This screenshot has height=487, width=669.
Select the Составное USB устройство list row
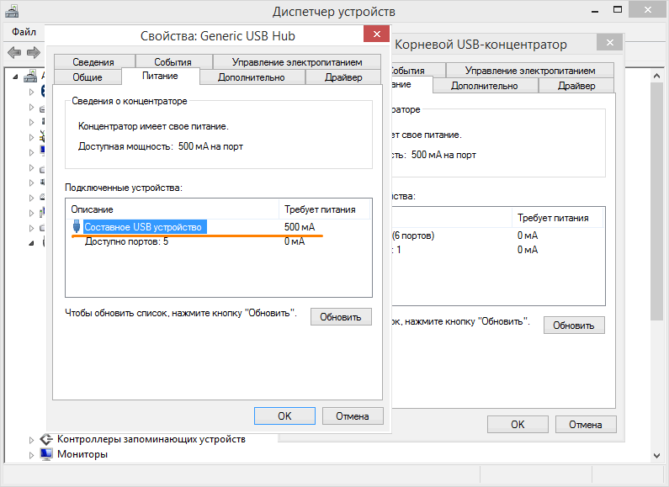click(219, 227)
